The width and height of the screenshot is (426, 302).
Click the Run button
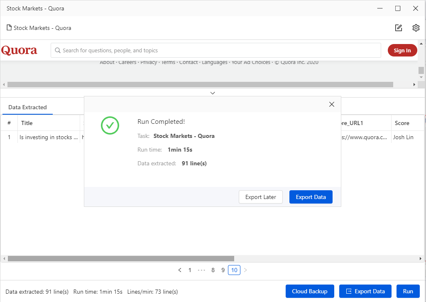(408, 291)
